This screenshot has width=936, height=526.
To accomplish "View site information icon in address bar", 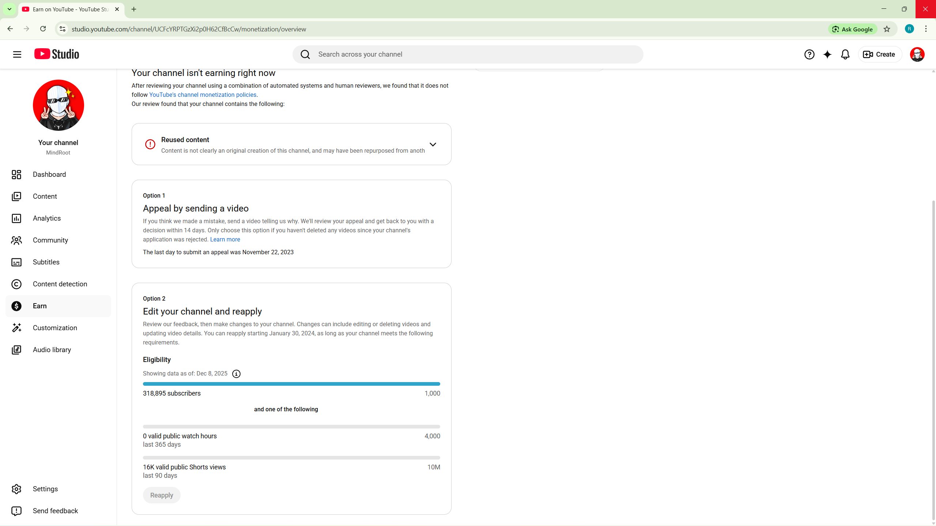I will [63, 29].
